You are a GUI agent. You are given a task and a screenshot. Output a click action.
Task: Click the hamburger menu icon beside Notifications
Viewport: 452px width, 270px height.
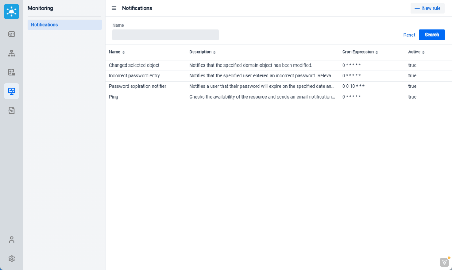coord(114,8)
